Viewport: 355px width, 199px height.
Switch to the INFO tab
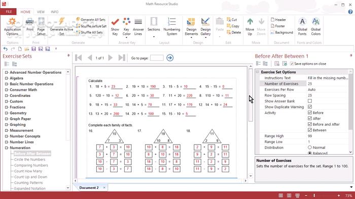54,12
